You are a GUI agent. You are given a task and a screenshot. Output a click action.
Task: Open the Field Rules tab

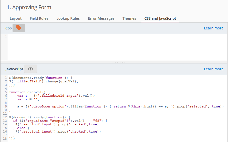coord(39,18)
